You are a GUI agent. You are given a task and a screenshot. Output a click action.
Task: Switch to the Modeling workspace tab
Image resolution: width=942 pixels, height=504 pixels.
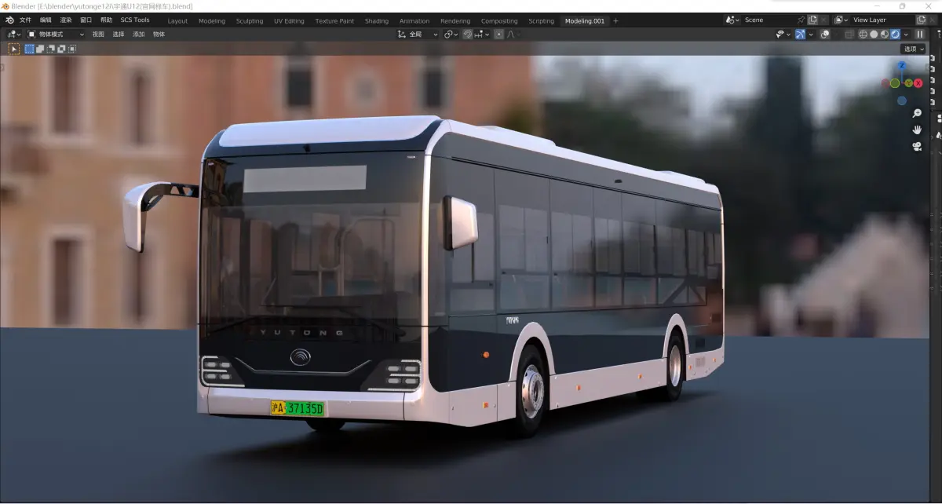click(x=212, y=21)
